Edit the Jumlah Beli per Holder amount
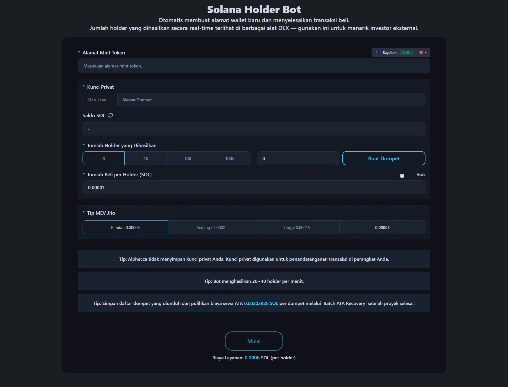This screenshot has height=387, width=508. click(254, 188)
